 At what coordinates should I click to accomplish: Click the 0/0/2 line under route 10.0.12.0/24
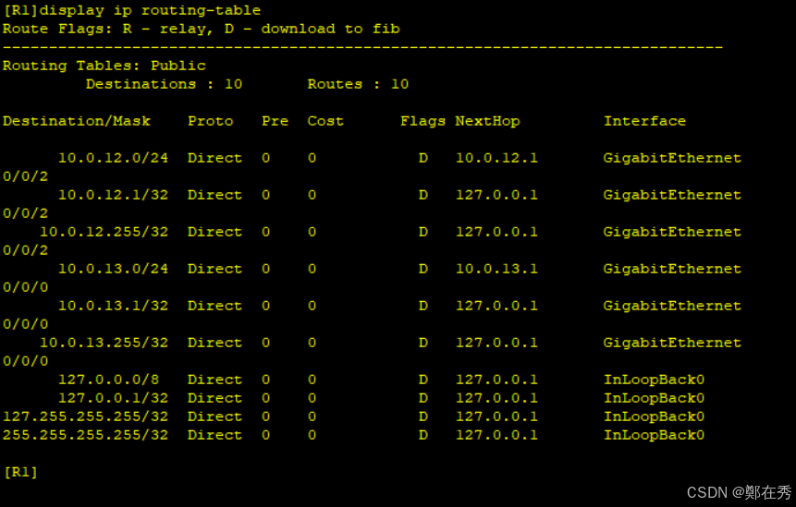click(25, 176)
